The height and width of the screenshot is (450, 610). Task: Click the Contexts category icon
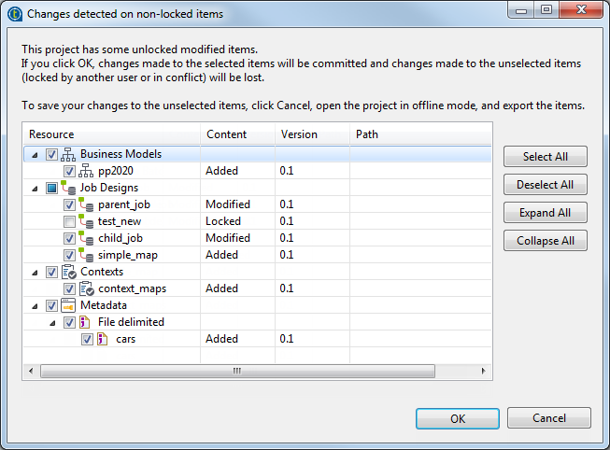pyautogui.click(x=69, y=272)
